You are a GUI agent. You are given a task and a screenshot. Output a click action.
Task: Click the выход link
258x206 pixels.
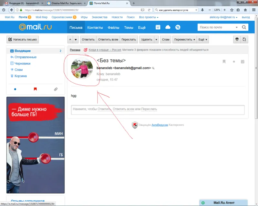(246, 17)
